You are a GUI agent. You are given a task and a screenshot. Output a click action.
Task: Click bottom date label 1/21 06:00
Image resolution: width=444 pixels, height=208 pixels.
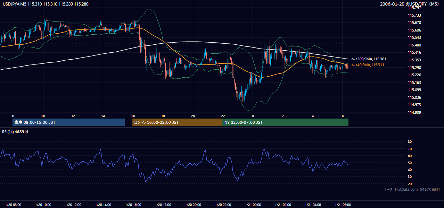tap(343, 205)
